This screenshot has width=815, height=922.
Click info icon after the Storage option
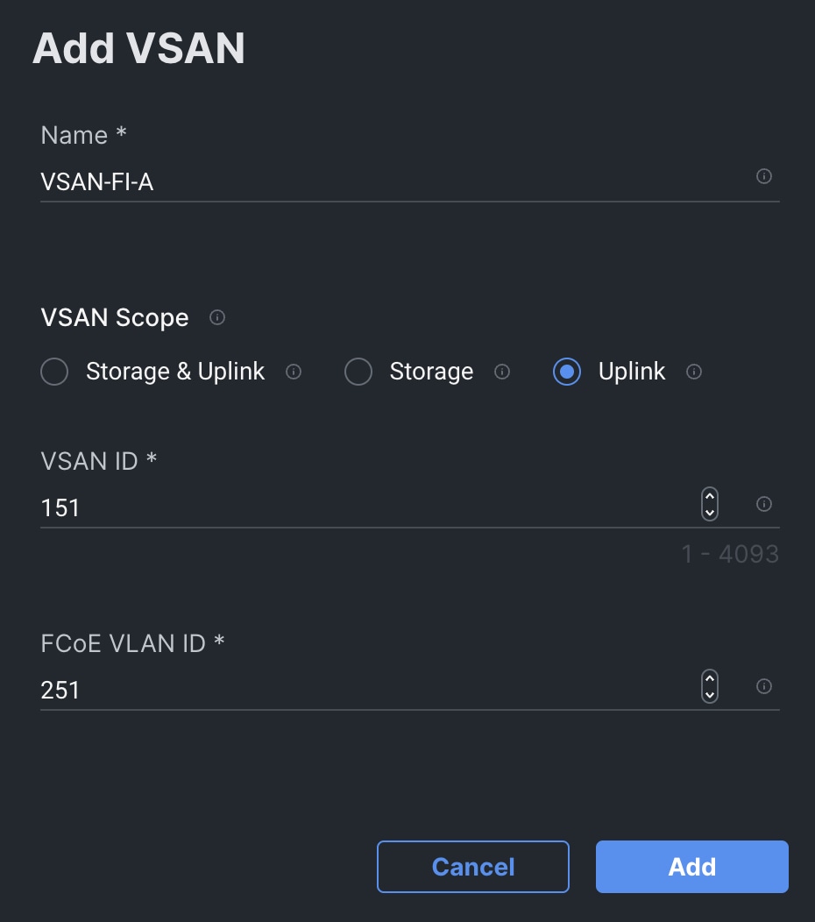point(502,372)
